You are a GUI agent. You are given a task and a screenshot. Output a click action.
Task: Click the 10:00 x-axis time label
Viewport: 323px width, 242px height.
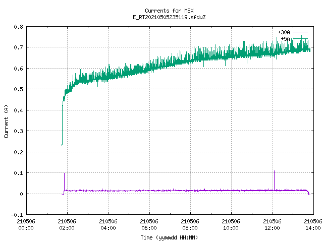point(231,228)
